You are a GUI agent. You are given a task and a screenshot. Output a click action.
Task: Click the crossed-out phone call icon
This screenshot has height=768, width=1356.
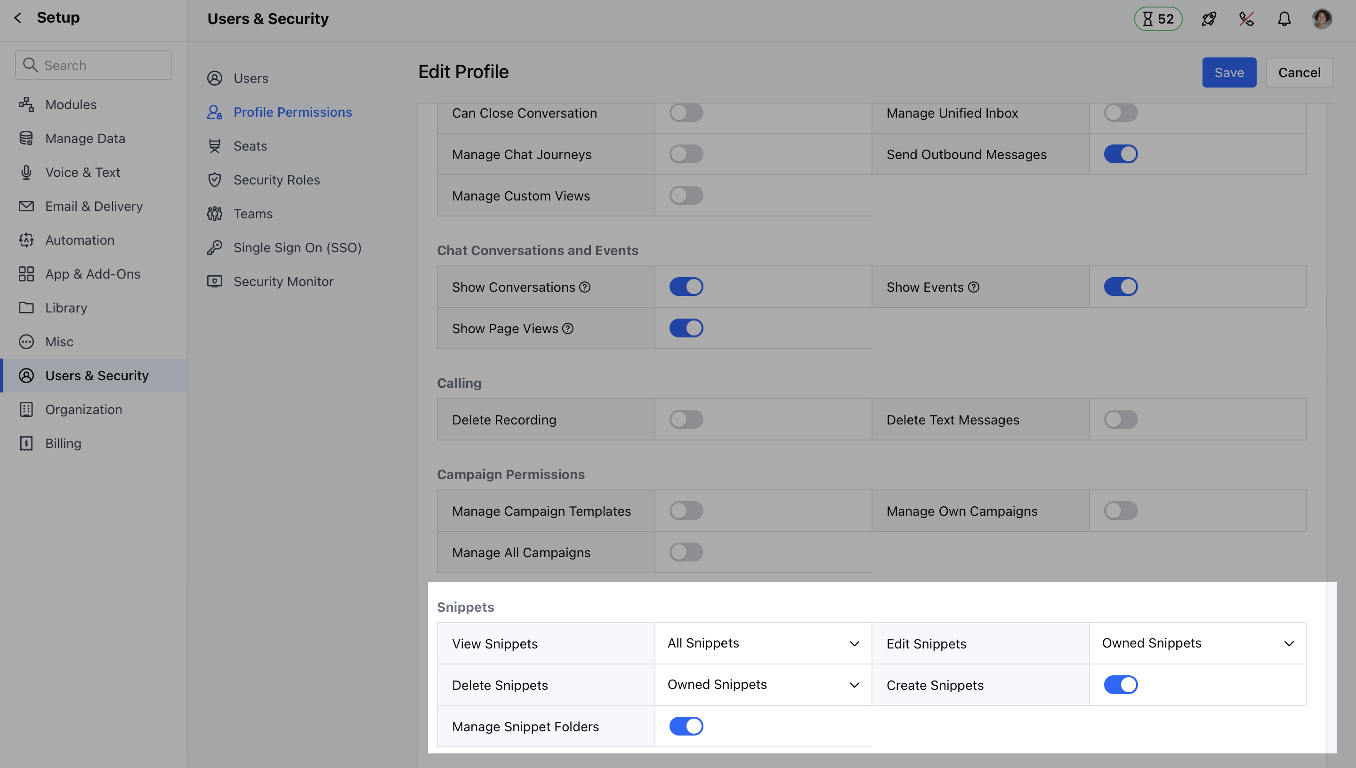pyautogui.click(x=1246, y=19)
